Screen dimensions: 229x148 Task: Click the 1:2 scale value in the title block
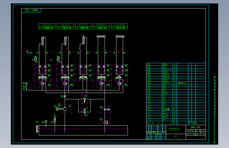point(203,132)
